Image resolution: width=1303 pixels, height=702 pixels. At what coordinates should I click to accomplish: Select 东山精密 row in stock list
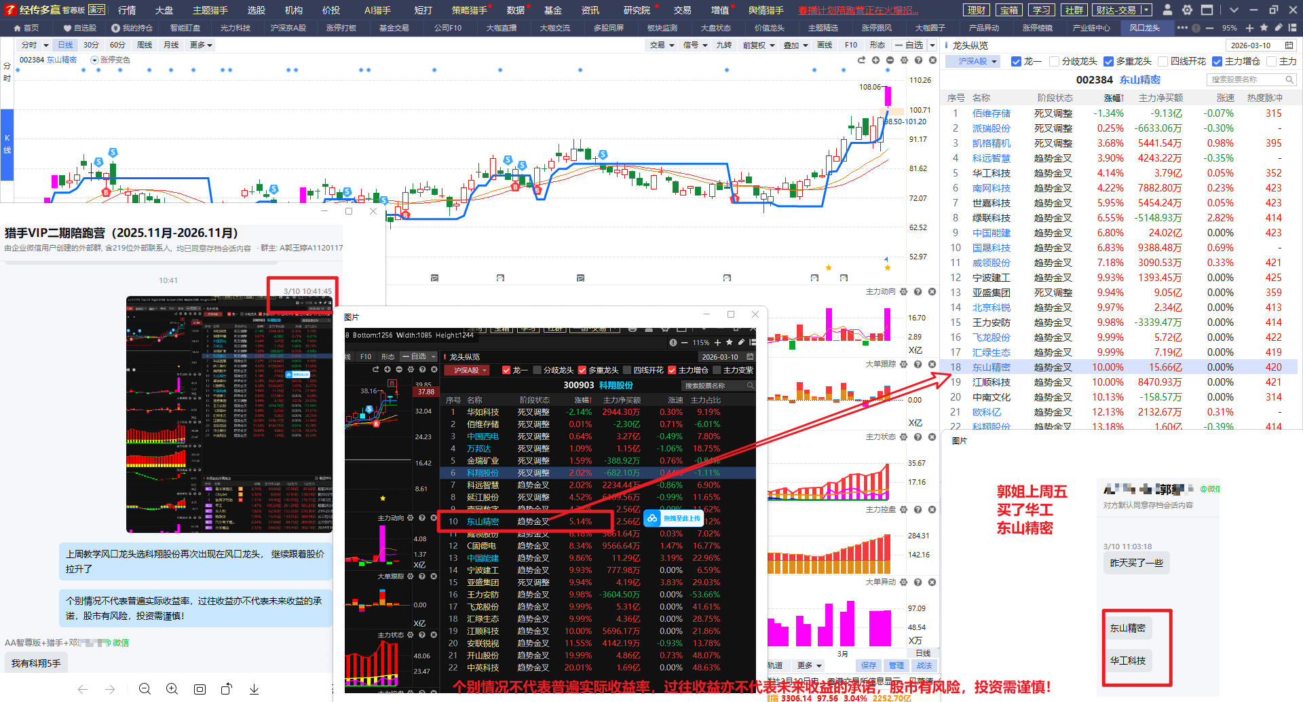click(991, 367)
